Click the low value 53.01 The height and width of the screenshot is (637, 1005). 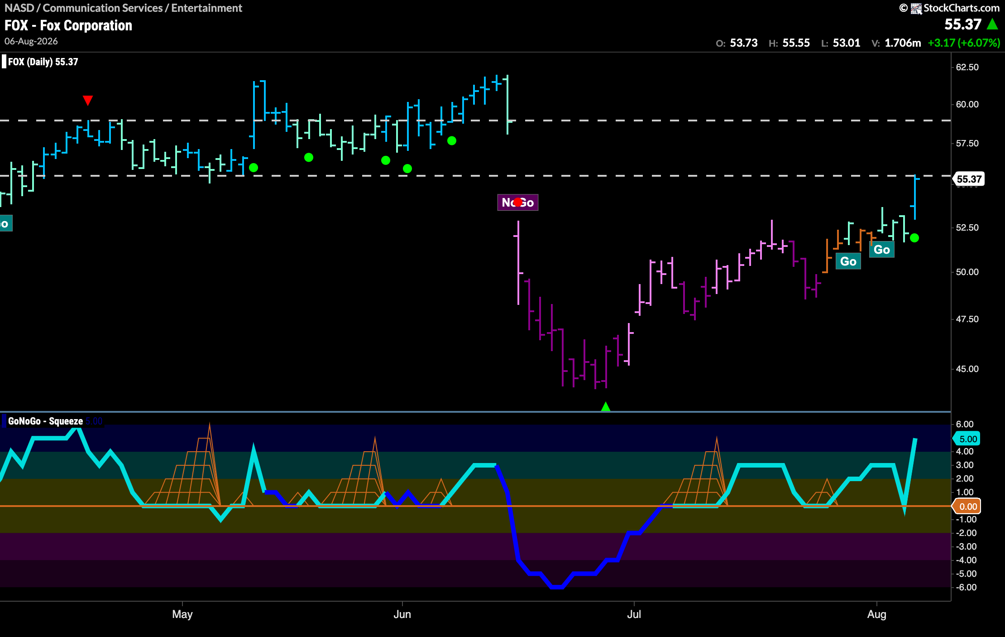(x=847, y=43)
